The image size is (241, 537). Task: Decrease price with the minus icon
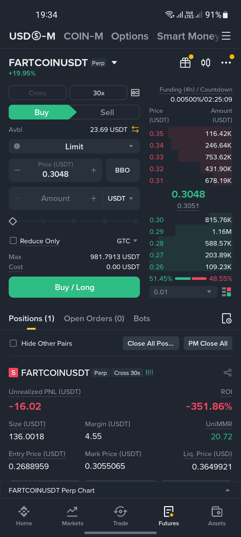(17, 170)
